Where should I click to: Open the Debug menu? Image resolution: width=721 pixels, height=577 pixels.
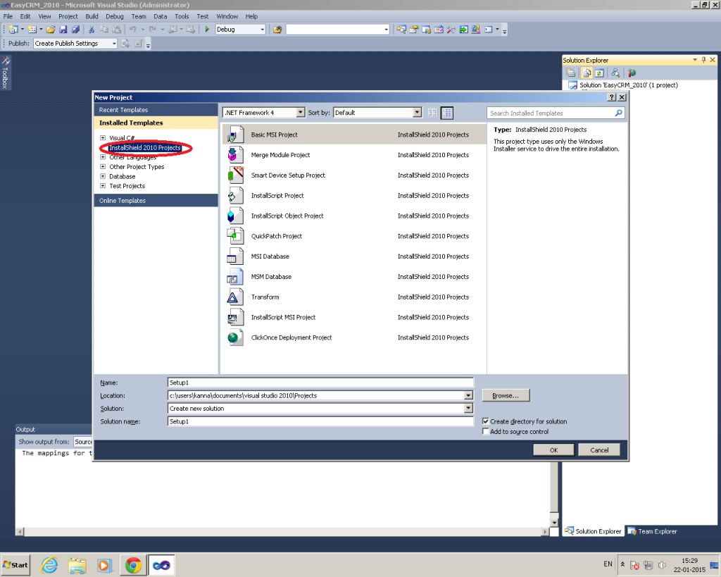pyautogui.click(x=115, y=16)
